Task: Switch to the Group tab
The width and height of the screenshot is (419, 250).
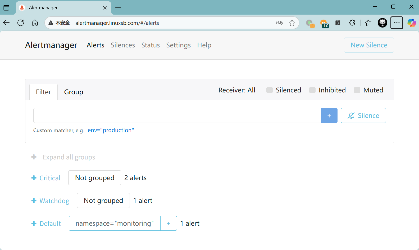Action: (x=74, y=92)
